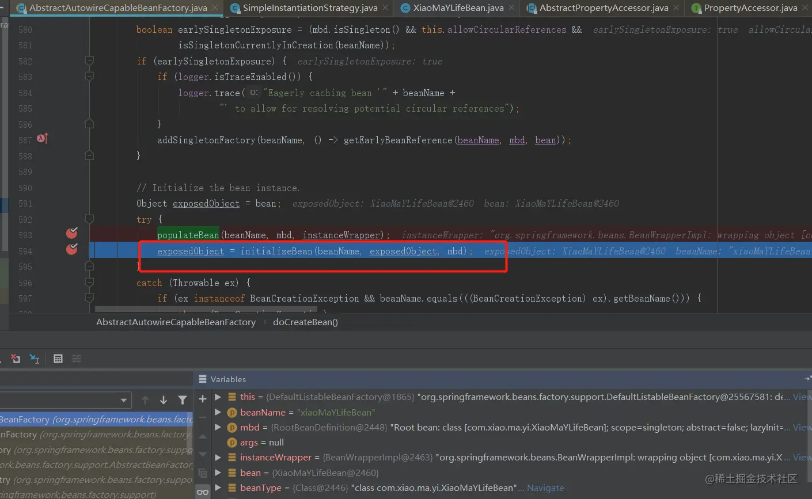Click the object icon beside 'this' variable

click(232, 397)
